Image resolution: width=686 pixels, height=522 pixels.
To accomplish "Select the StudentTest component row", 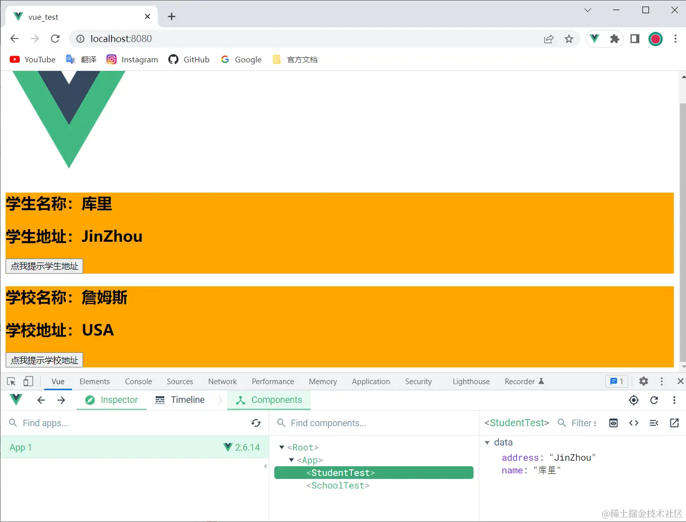I will [x=374, y=473].
